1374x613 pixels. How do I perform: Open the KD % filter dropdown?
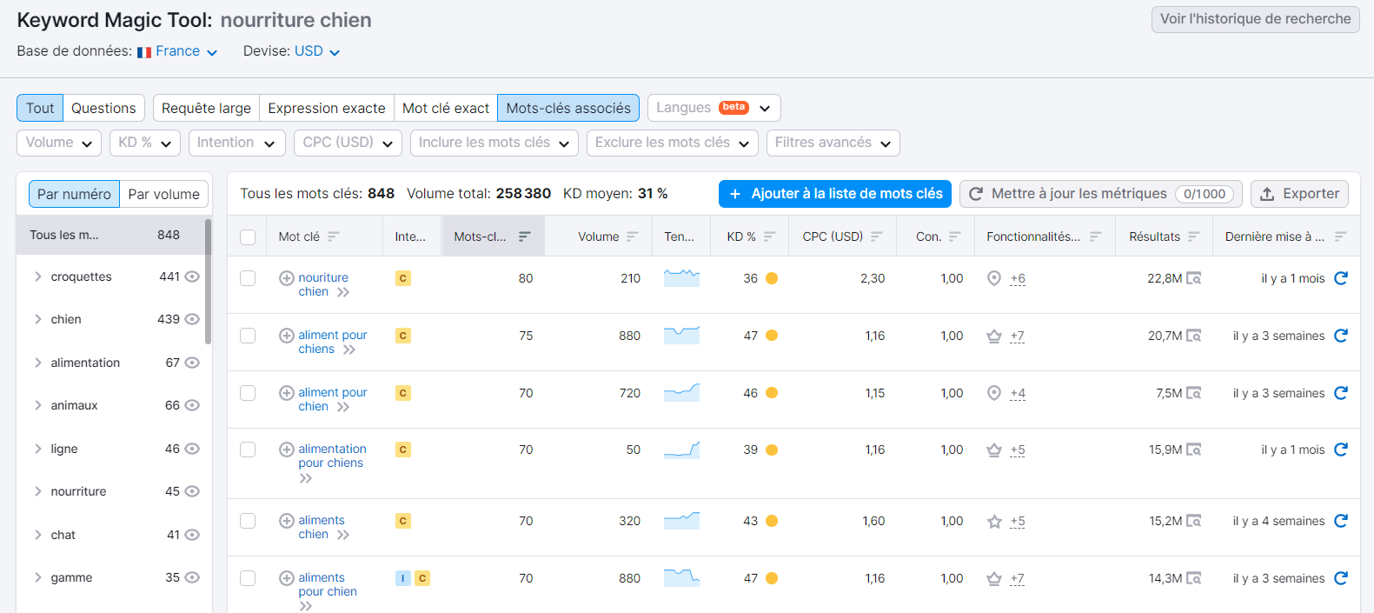click(x=145, y=143)
